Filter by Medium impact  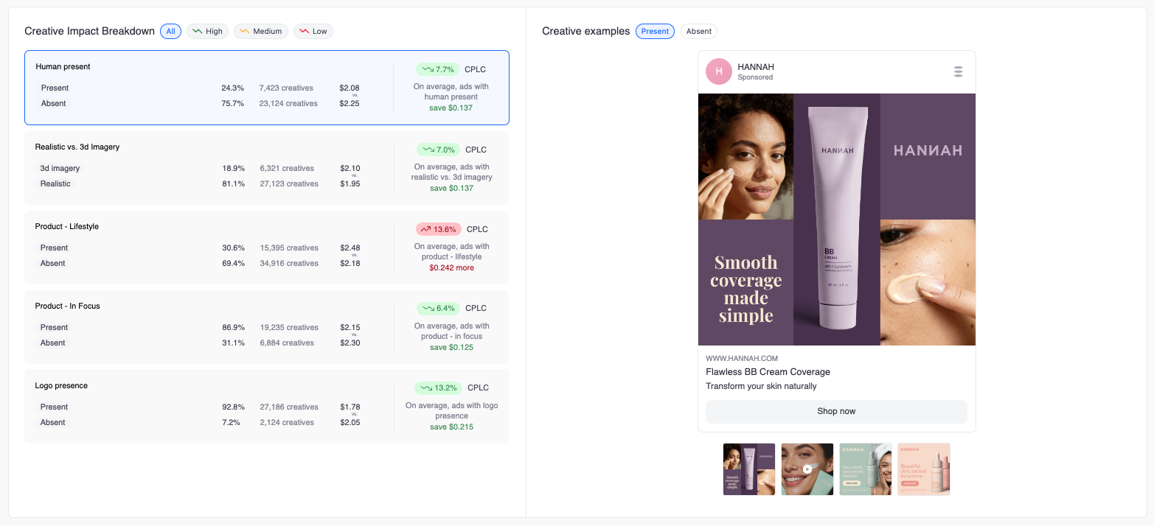(261, 31)
